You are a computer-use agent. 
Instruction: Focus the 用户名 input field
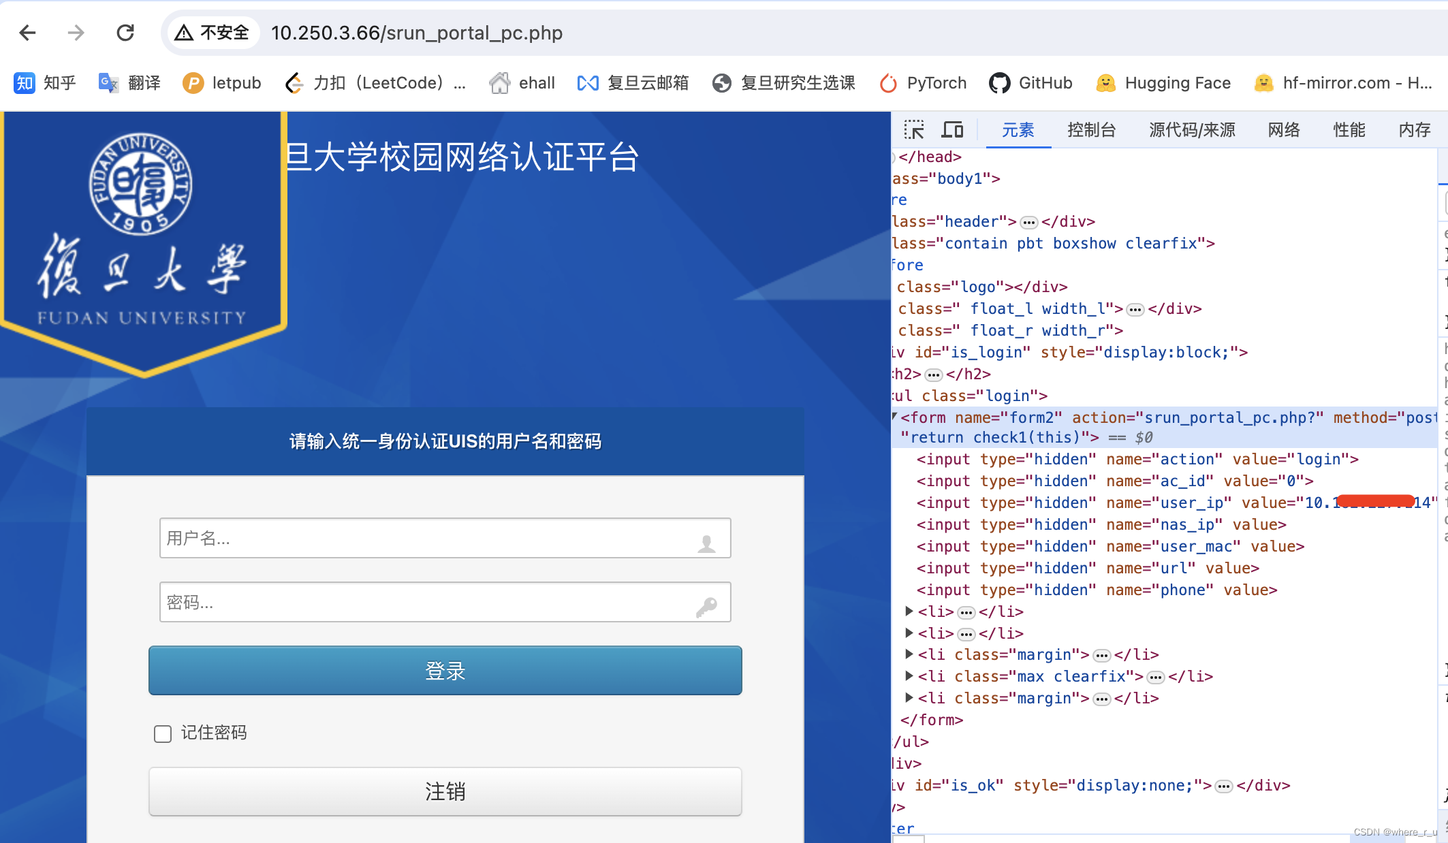[429, 538]
